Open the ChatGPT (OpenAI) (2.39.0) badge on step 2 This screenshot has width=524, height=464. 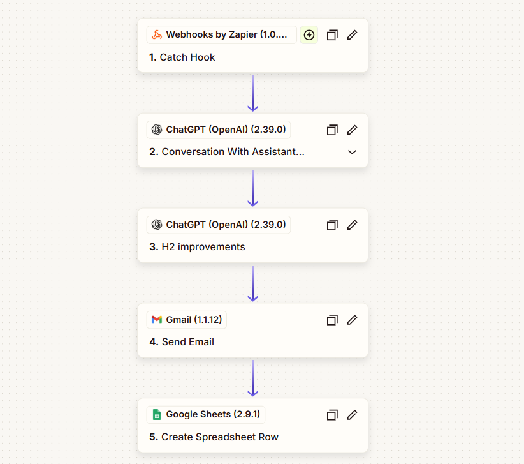click(219, 130)
